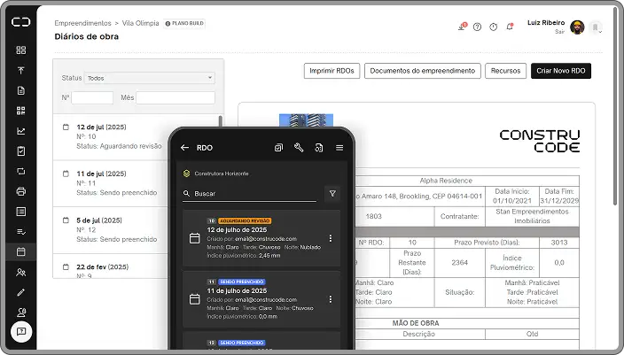Open the printer icon in left sidebar
Image resolution: width=624 pixels, height=355 pixels.
point(20,191)
